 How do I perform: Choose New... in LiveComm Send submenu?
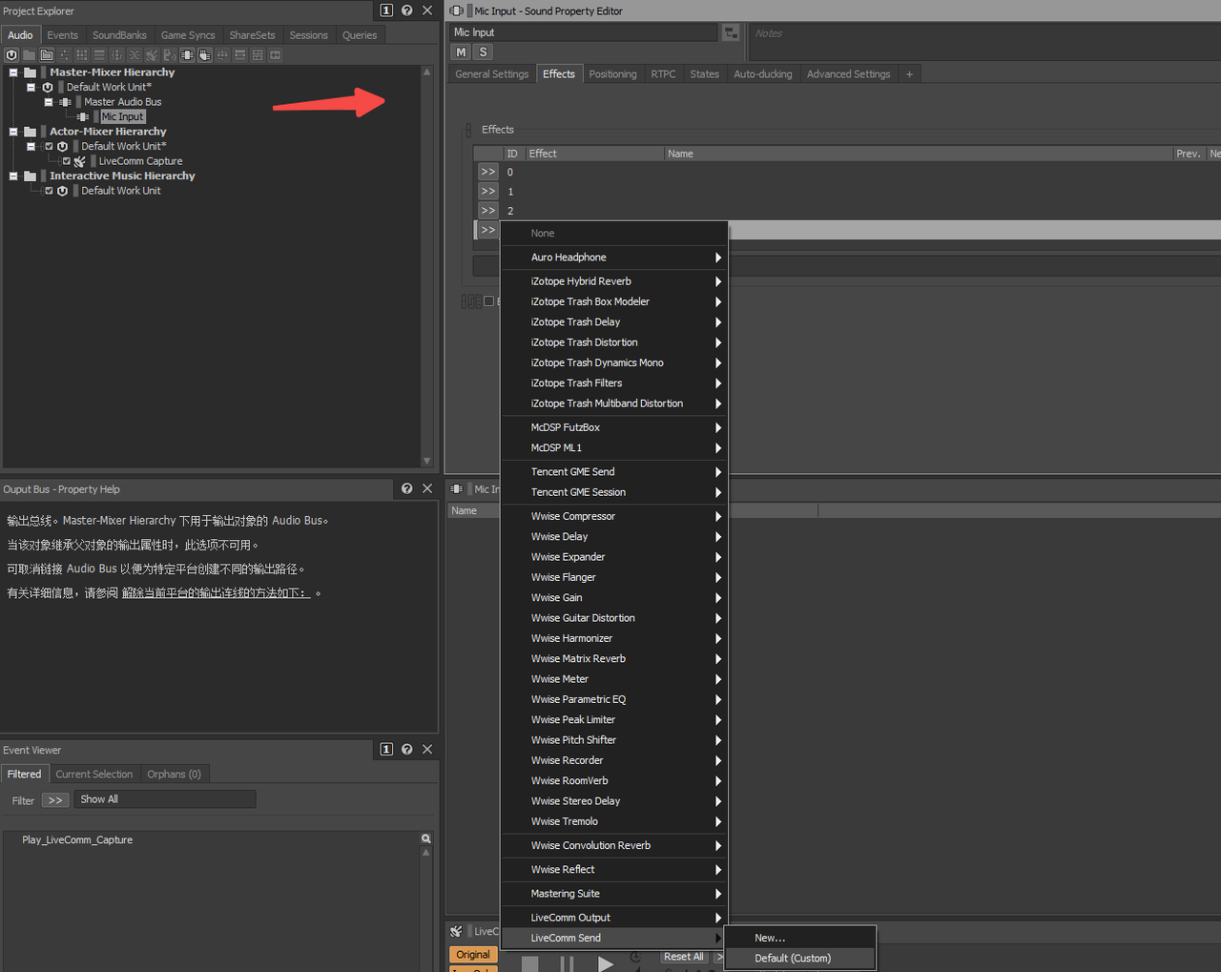tap(800, 939)
